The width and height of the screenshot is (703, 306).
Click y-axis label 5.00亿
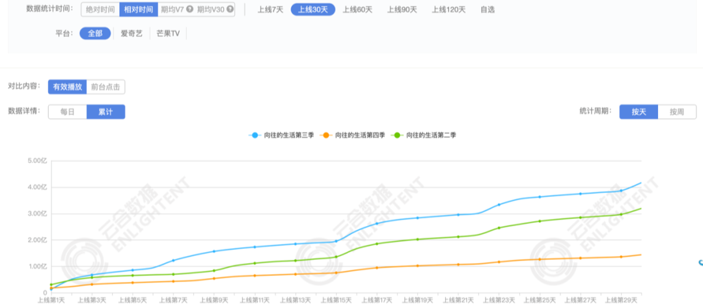pos(37,160)
